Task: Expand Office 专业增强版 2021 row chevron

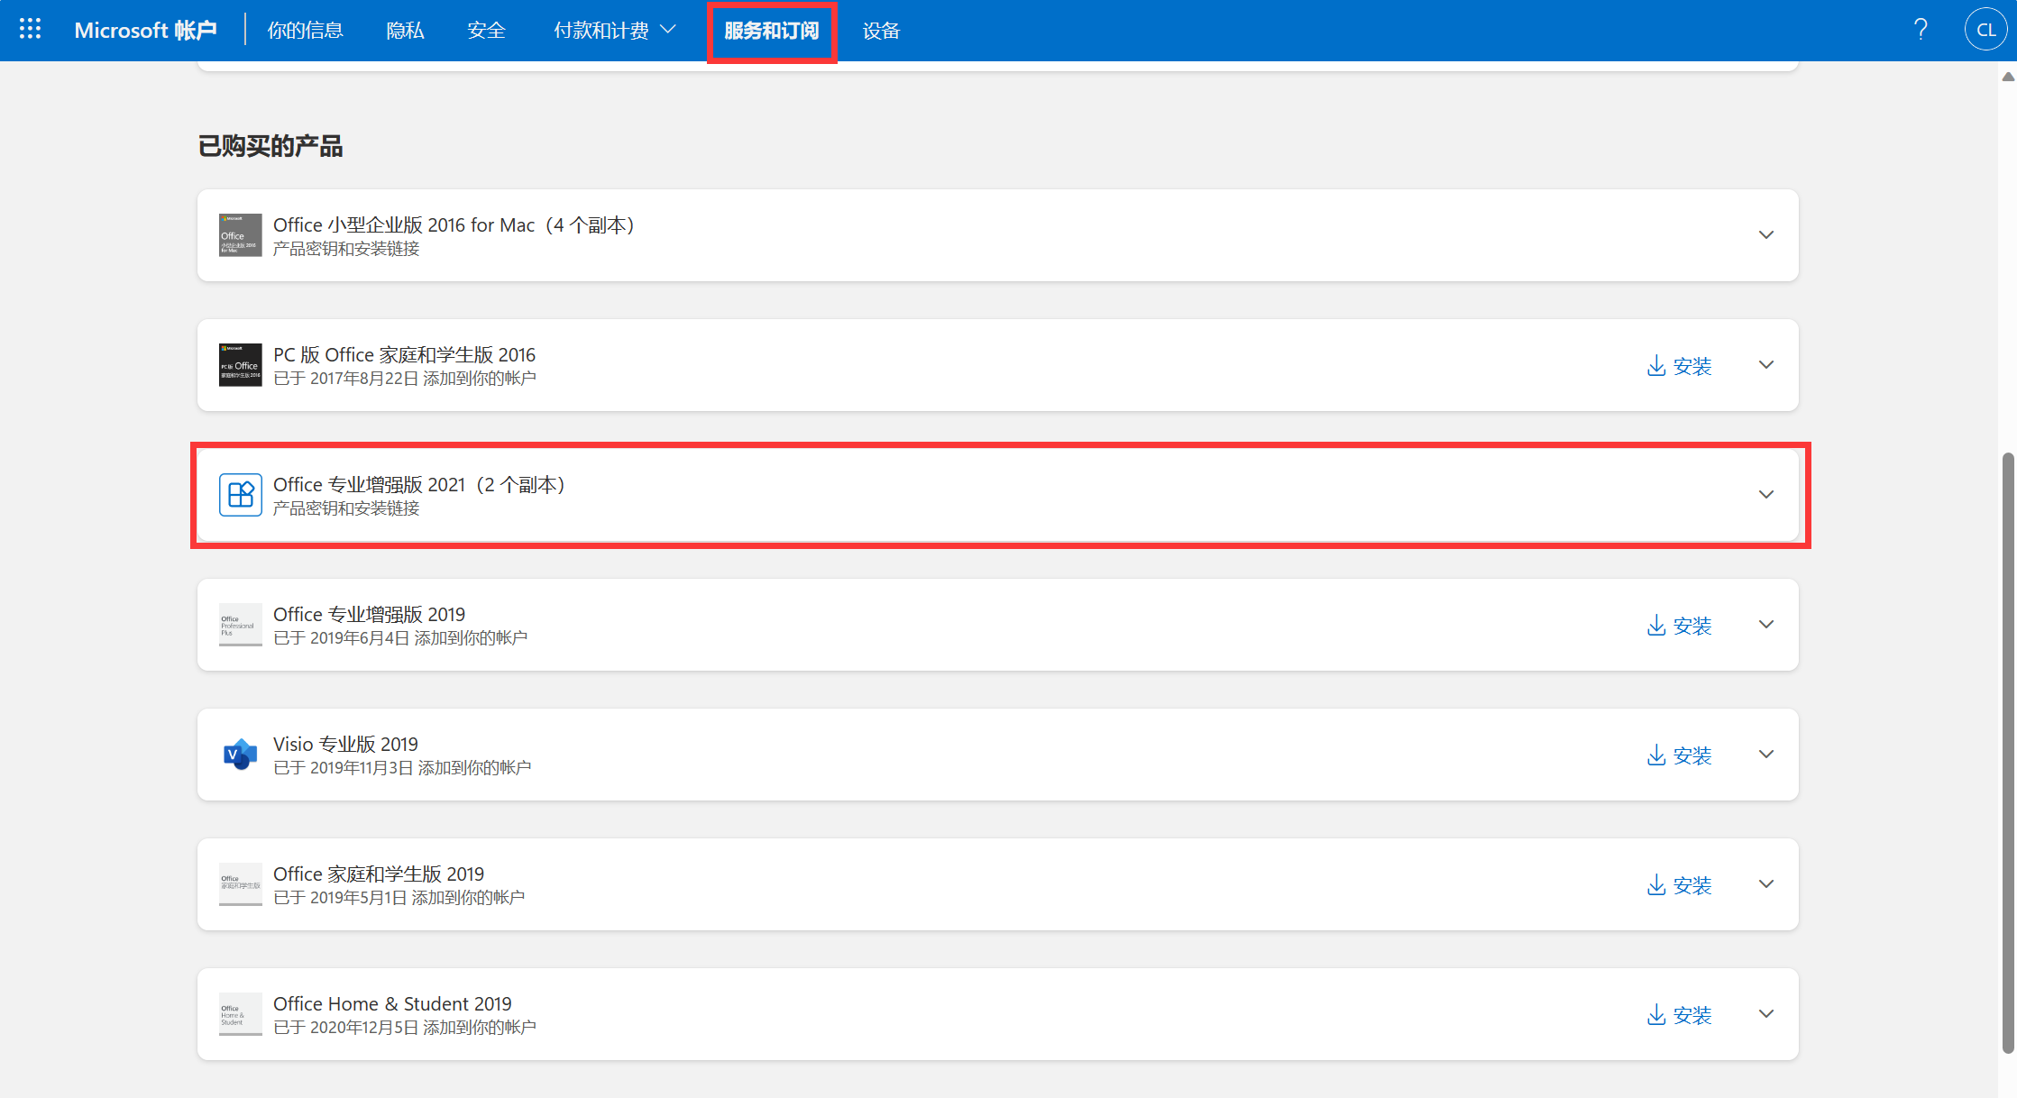Action: coord(1766,495)
